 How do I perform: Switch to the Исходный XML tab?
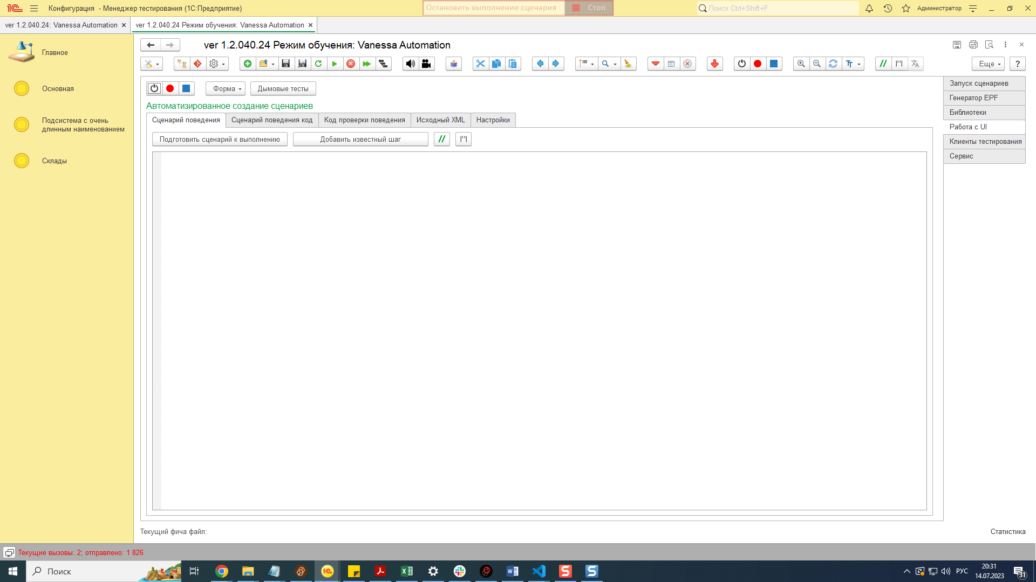tap(440, 120)
